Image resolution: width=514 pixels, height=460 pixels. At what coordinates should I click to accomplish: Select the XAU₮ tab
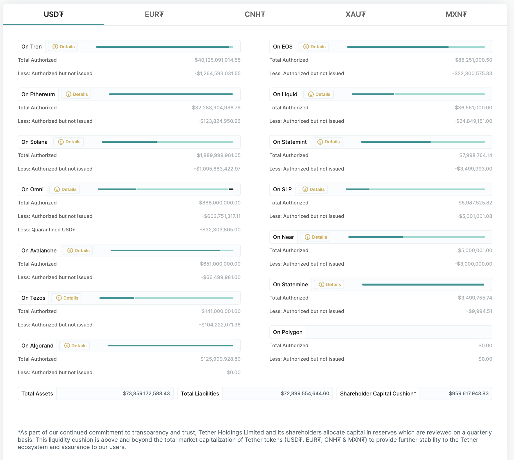tap(355, 14)
